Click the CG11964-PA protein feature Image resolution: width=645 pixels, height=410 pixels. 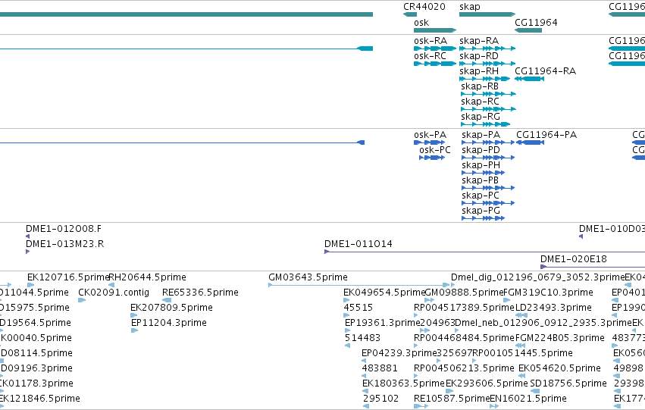coord(530,142)
